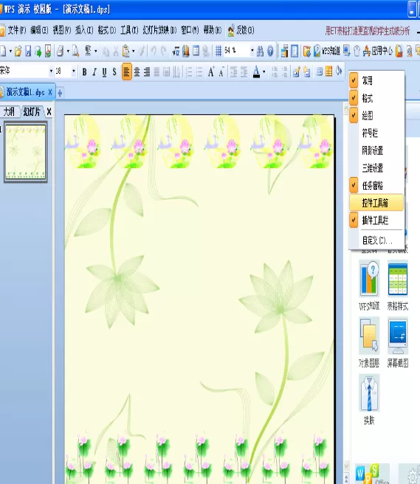420x484 pixels.
Task: Add a new document tab with plus
Action: coord(60,93)
